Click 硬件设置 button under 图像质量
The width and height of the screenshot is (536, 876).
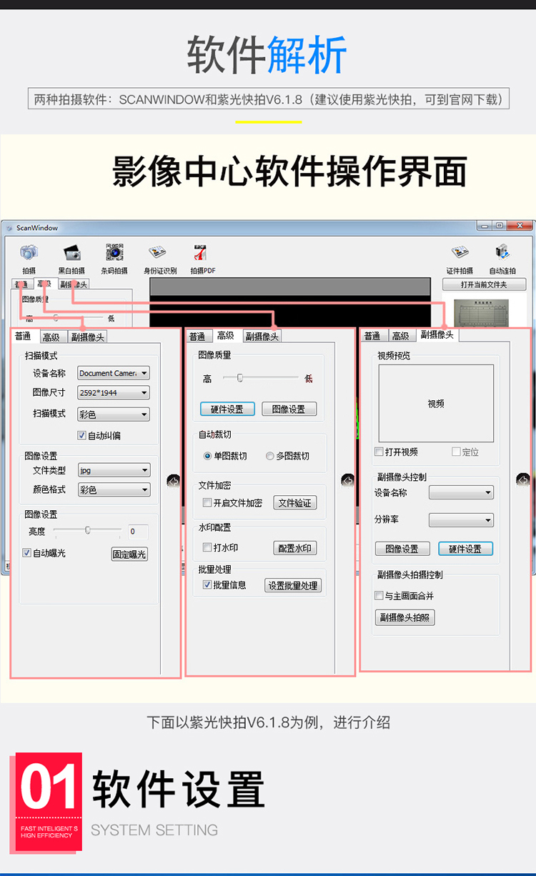[227, 409]
